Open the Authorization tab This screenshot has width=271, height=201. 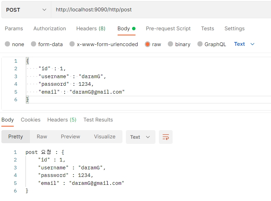click(x=50, y=29)
